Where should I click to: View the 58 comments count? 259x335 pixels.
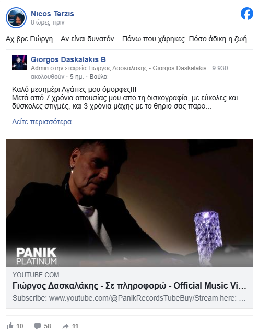click(x=48, y=326)
